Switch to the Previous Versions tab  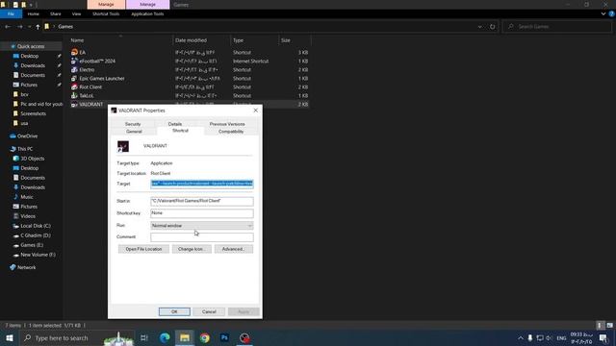[227, 124]
